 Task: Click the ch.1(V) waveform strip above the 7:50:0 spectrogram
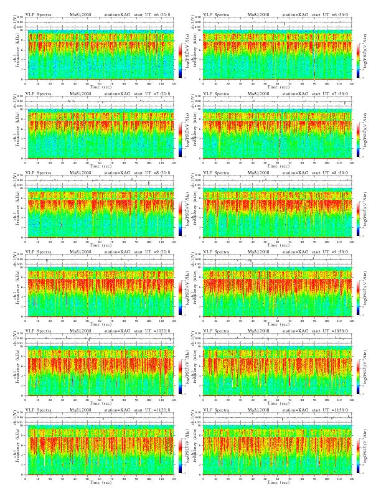(277, 101)
